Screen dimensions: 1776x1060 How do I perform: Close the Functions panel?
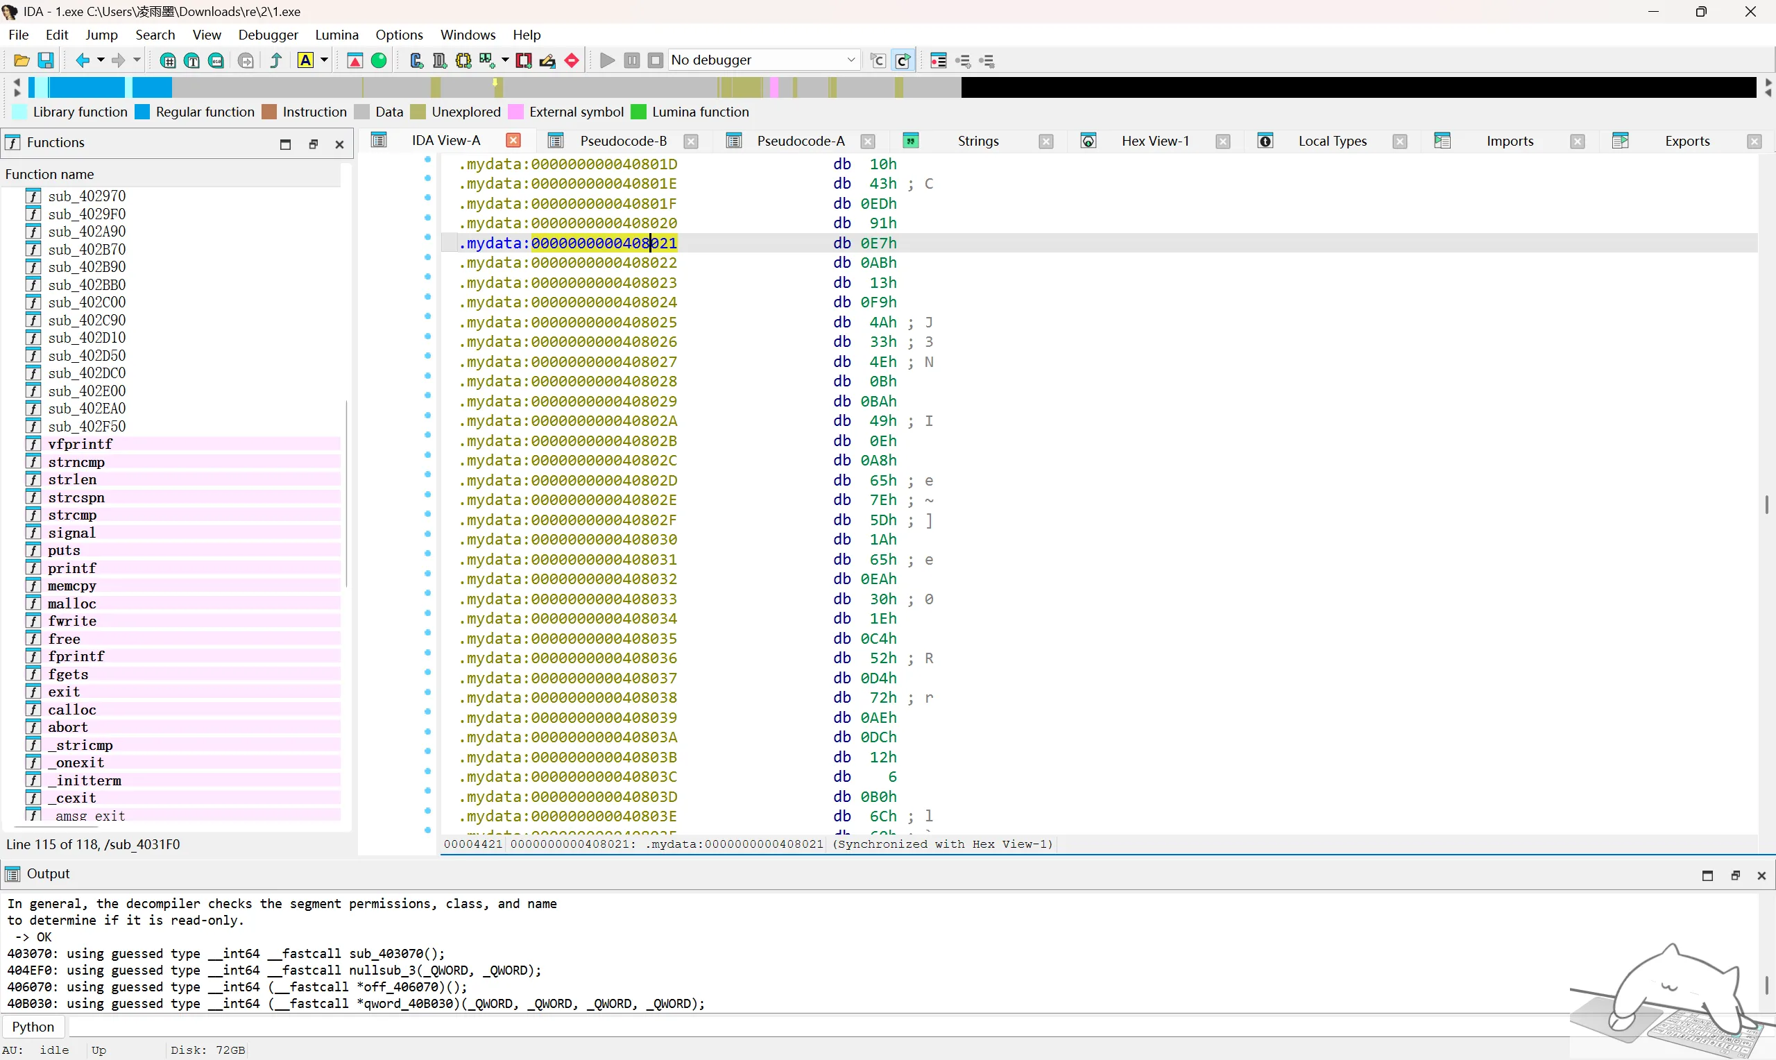[339, 144]
